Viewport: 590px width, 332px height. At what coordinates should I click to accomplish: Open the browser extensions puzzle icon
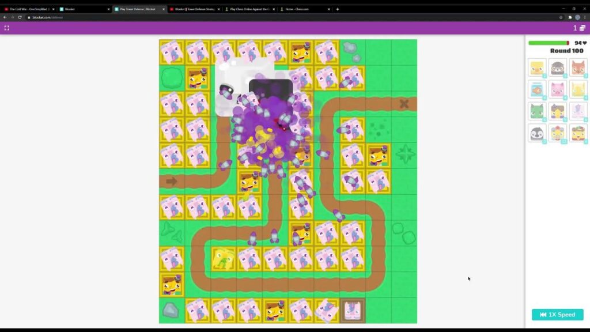tap(570, 17)
